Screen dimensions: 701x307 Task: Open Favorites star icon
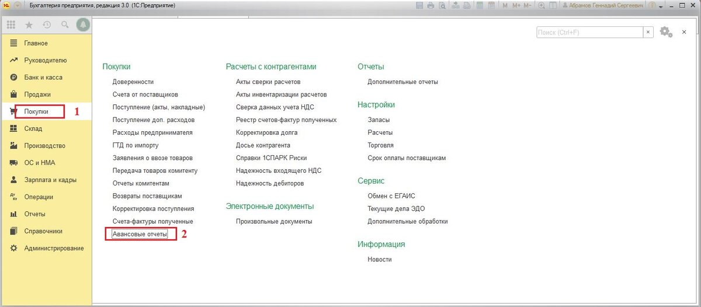(x=29, y=25)
